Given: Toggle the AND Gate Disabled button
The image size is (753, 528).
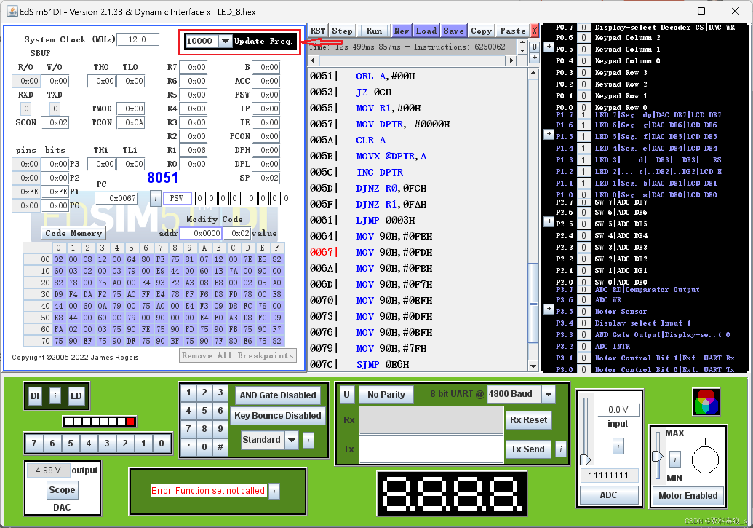Looking at the screenshot, I should [x=278, y=395].
